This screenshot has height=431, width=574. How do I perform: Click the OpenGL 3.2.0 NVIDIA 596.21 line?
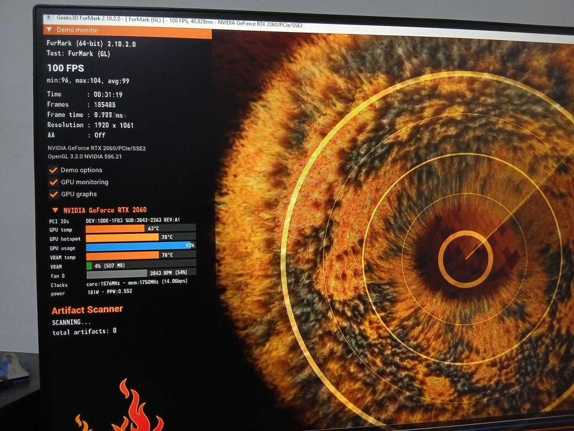[84, 156]
